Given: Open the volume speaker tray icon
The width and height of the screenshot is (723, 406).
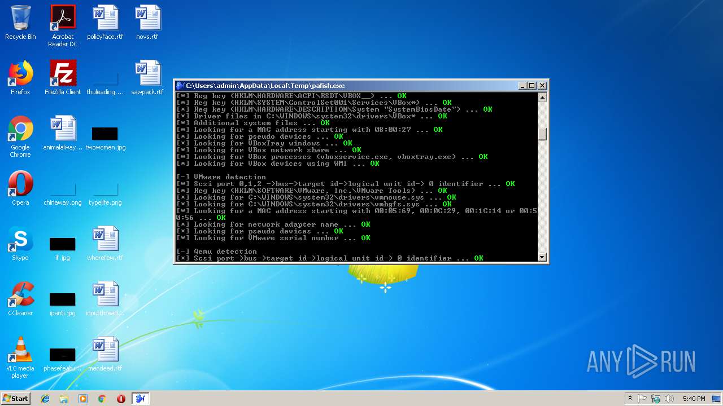Looking at the screenshot, I should coord(669,399).
